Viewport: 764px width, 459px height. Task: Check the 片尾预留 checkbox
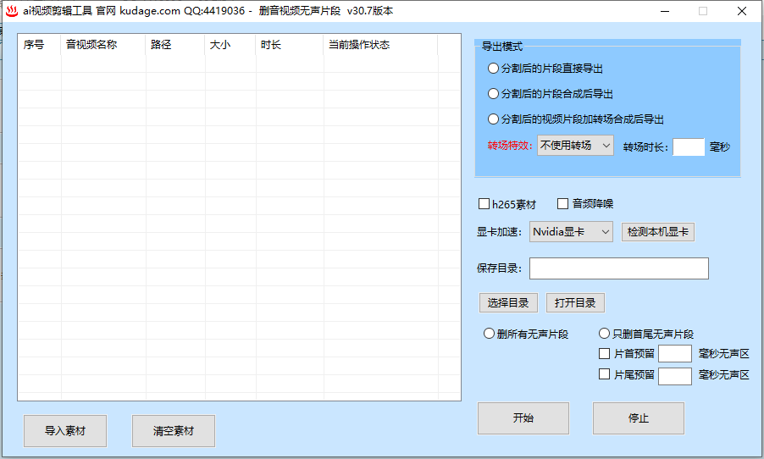(604, 374)
